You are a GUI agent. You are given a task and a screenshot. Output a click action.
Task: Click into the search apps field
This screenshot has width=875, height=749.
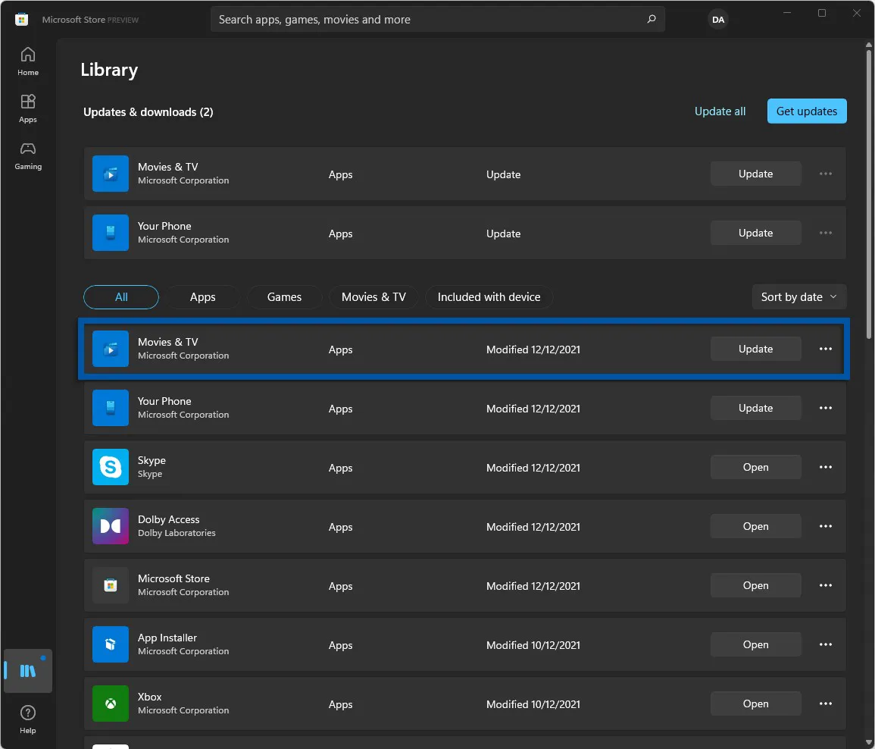[424, 20]
